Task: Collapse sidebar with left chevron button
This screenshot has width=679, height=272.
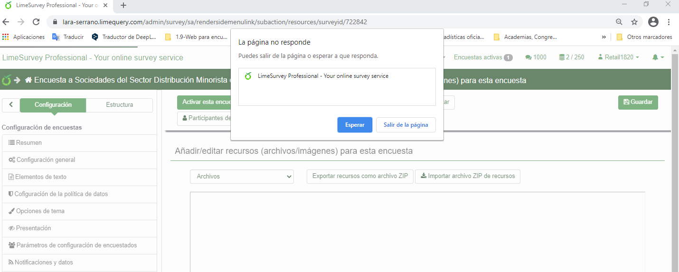Action: tap(11, 105)
